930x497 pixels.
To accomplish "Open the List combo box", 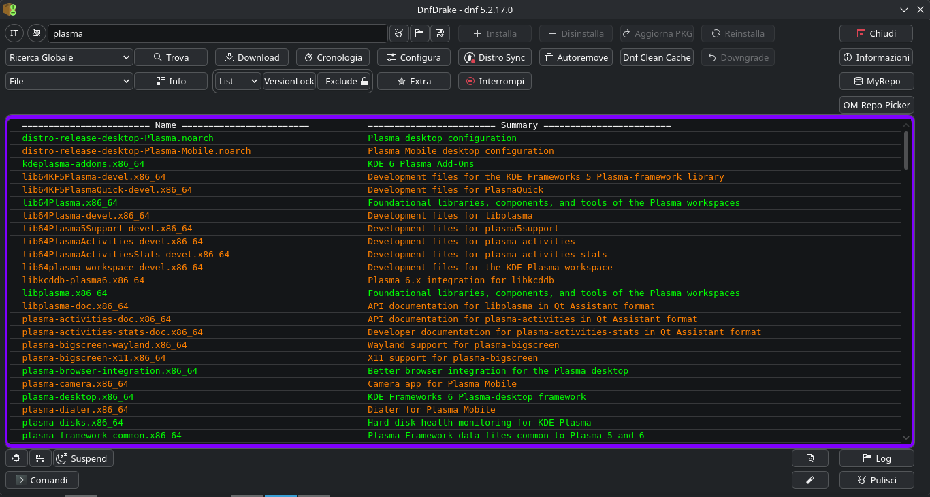I will tap(238, 81).
